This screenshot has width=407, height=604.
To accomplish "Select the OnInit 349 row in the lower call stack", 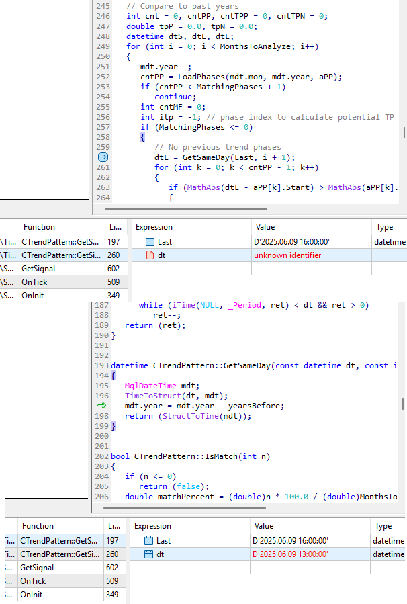I will coord(65,595).
